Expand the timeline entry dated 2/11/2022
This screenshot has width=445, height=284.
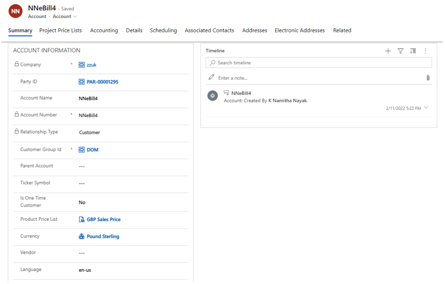pyautogui.click(x=426, y=108)
